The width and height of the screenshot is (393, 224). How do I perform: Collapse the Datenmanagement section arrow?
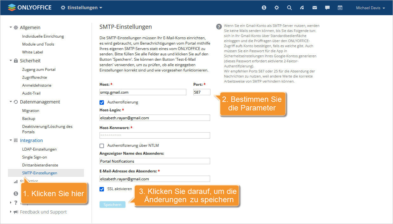click(10, 102)
